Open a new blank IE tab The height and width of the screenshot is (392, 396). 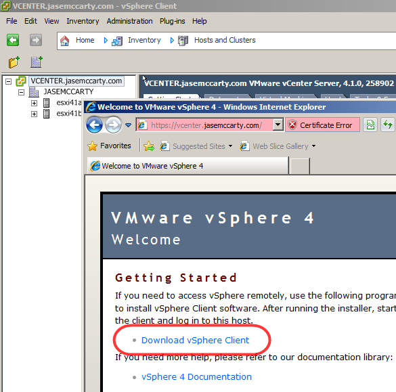pos(300,166)
